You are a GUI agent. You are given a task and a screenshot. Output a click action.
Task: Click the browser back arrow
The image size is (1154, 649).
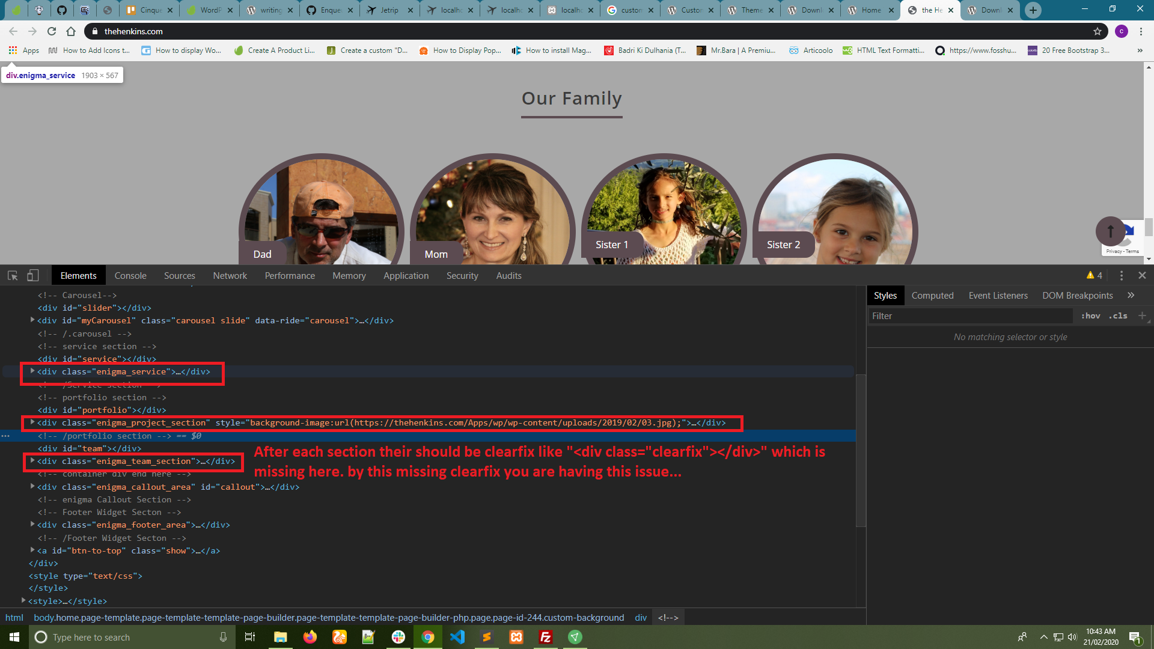point(13,31)
